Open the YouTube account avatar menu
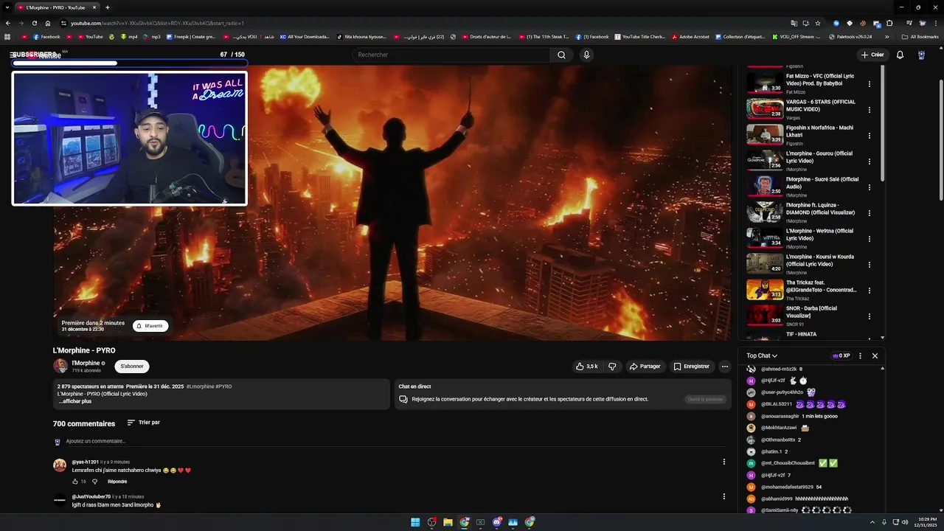Viewport: 944px width, 531px height. 921,55
